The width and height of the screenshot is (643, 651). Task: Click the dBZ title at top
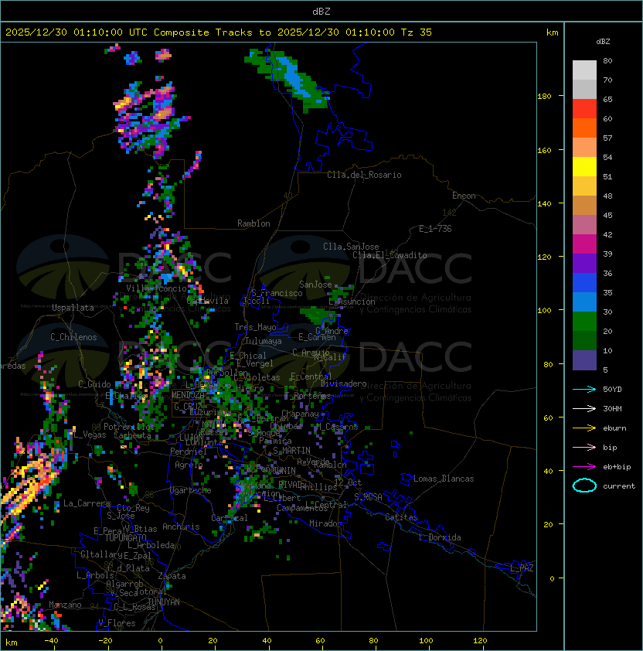321,11
